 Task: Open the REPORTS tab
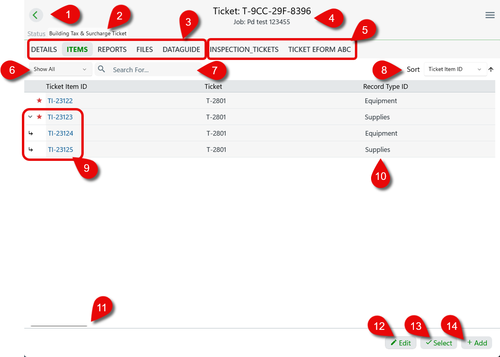pos(112,50)
